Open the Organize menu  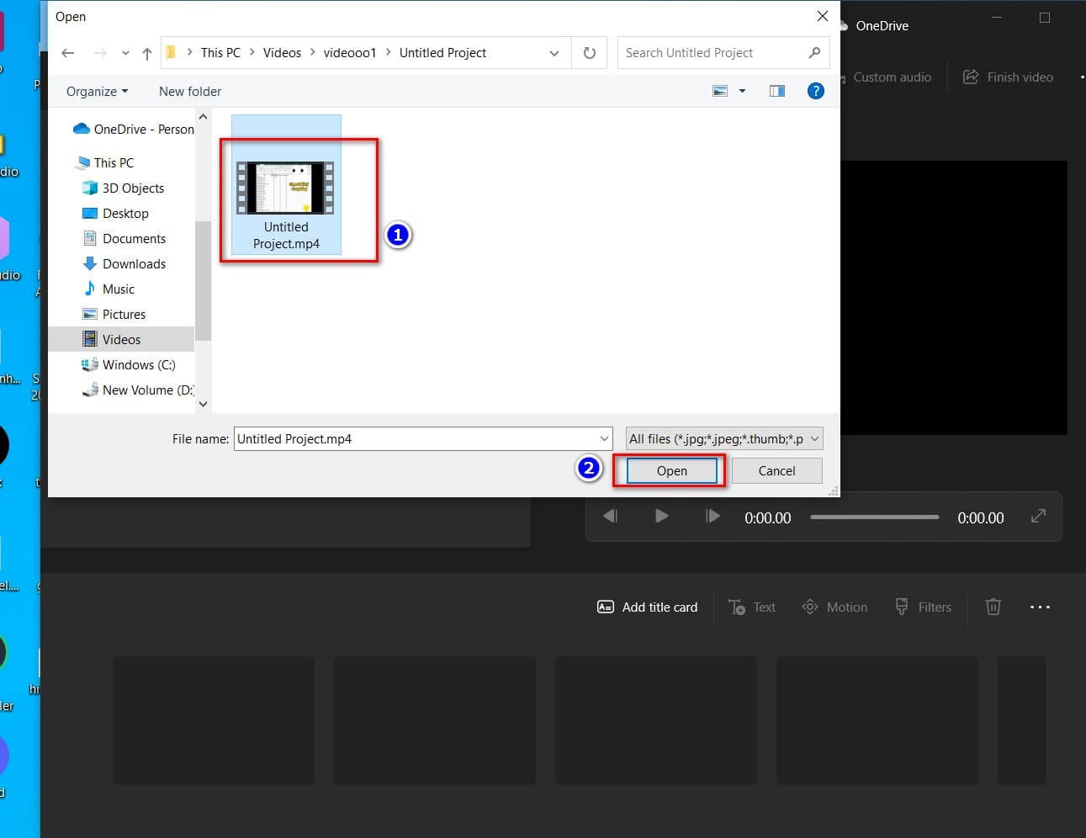click(x=98, y=92)
